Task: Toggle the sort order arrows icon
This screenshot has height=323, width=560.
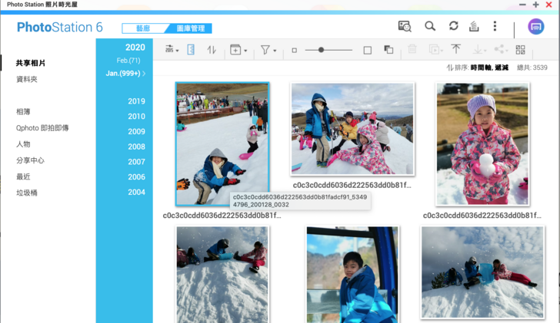Action: pos(212,50)
